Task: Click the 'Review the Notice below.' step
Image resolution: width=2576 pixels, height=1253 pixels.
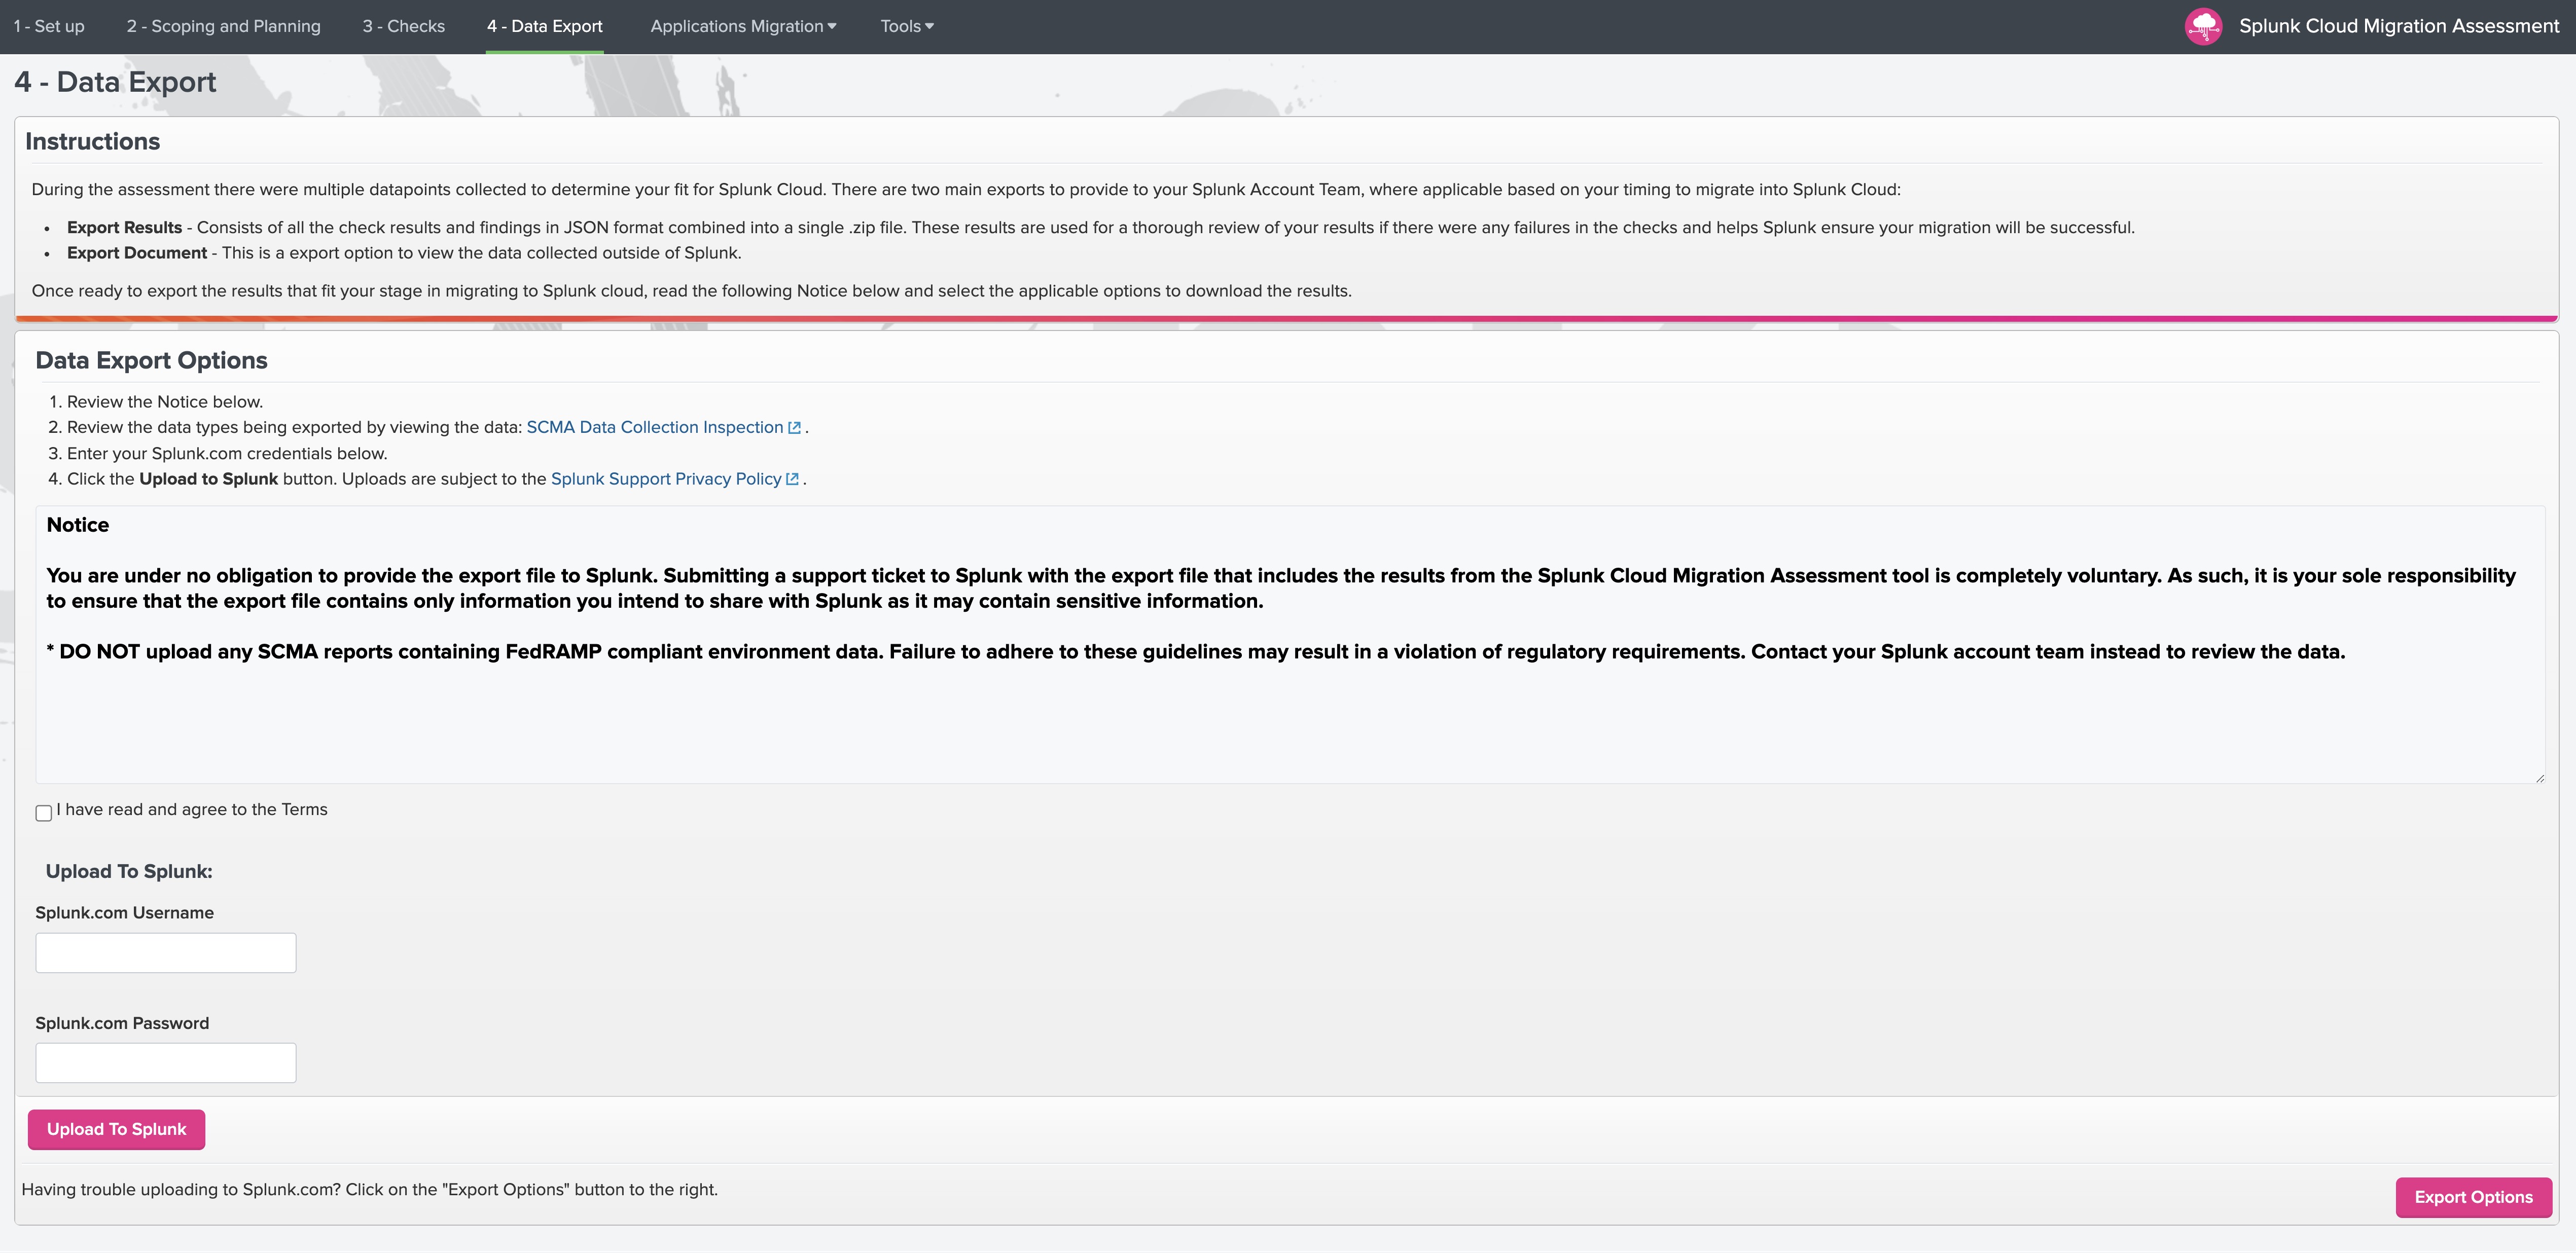Action: [165, 402]
